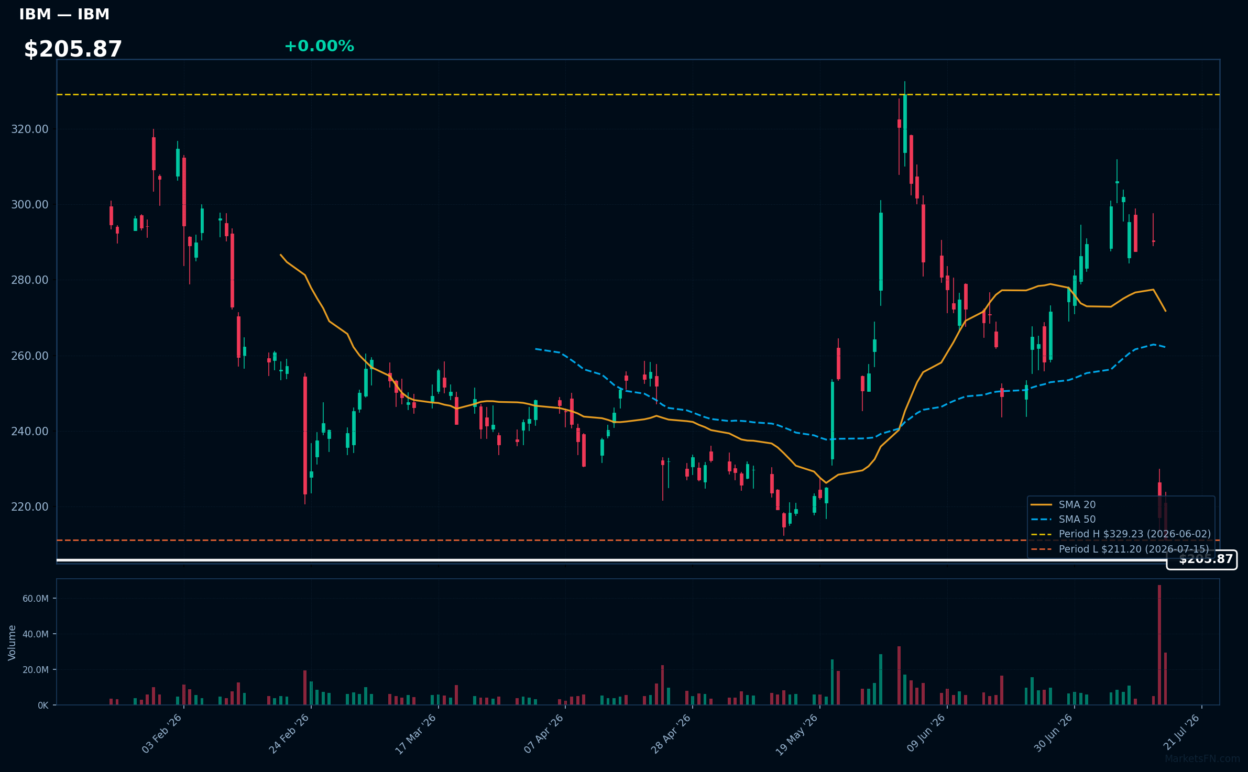Click the 28 Apr '26 date label
Image resolution: width=1248 pixels, height=772 pixels.
671,733
